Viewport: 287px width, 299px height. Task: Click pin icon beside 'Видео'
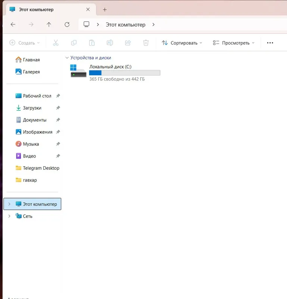click(x=58, y=156)
